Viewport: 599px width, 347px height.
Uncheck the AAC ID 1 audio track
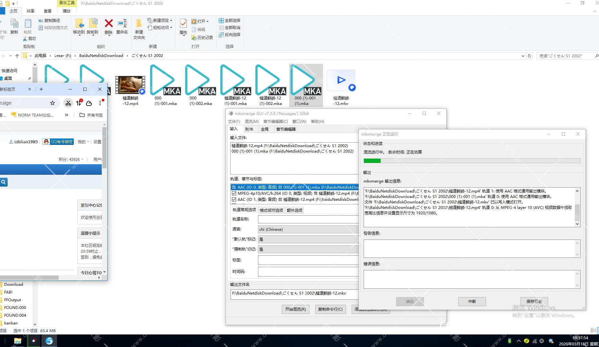tap(234, 200)
